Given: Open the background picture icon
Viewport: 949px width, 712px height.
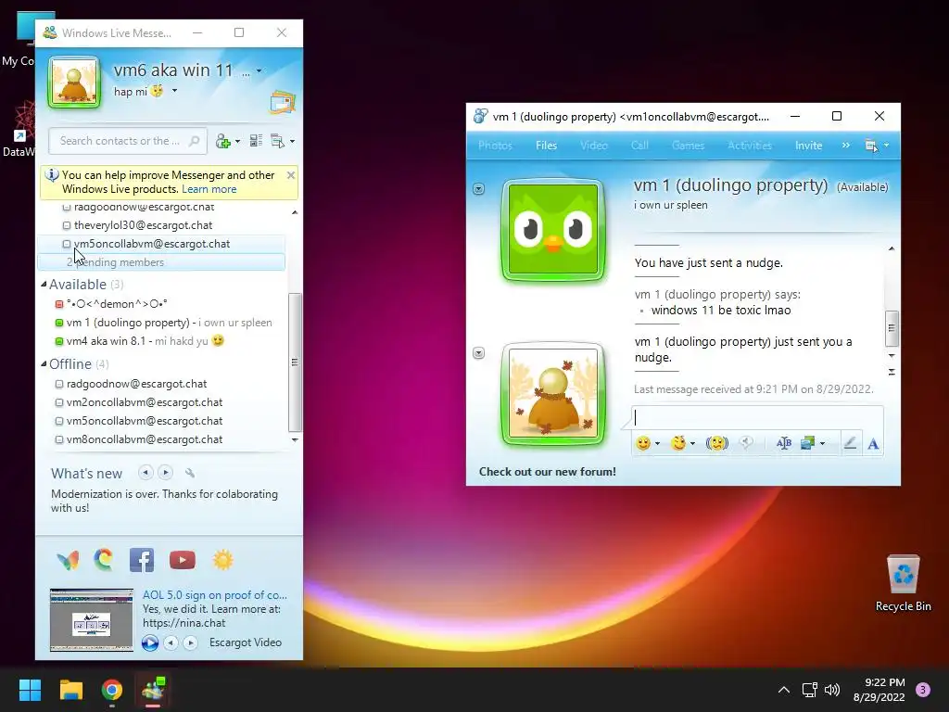Looking at the screenshot, I should 807,443.
